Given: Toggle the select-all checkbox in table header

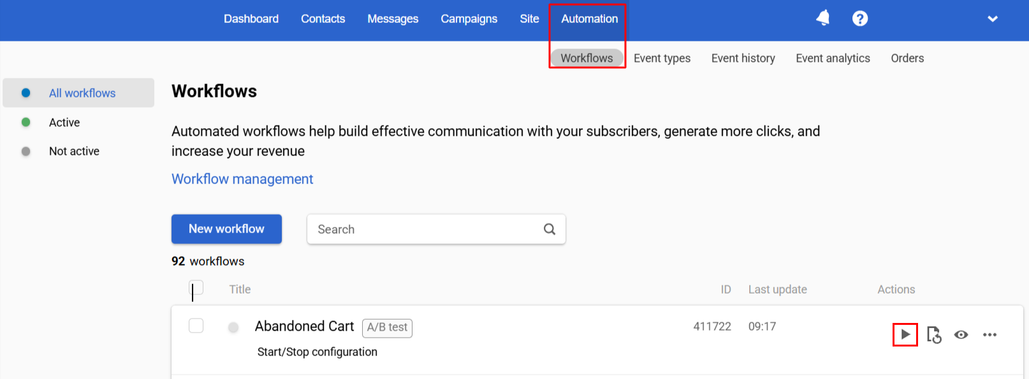Looking at the screenshot, I should 196,288.
